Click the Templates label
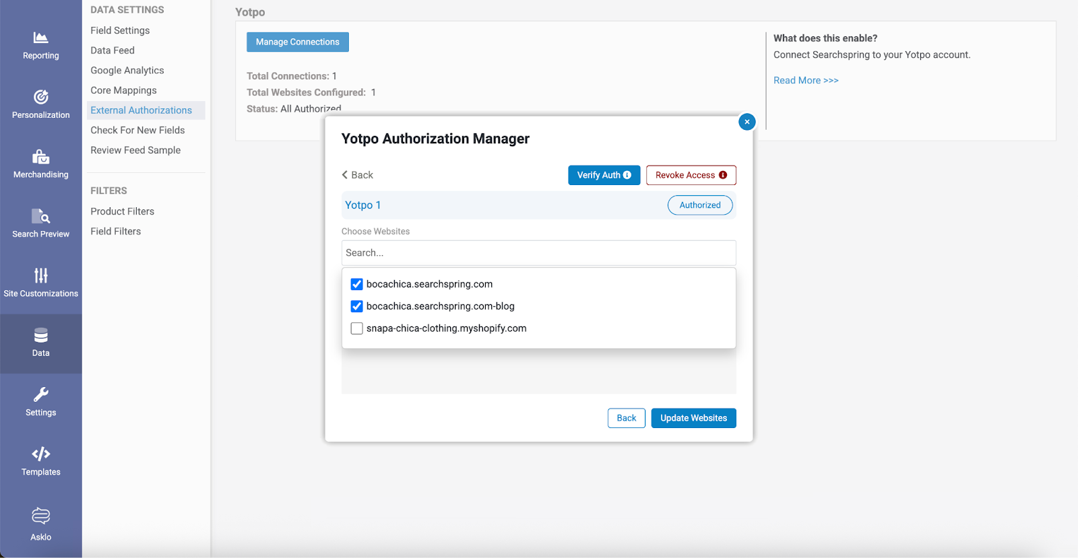 (x=40, y=472)
